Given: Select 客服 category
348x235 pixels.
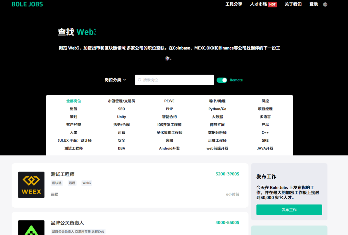Looking at the screenshot, I should click(x=169, y=140).
